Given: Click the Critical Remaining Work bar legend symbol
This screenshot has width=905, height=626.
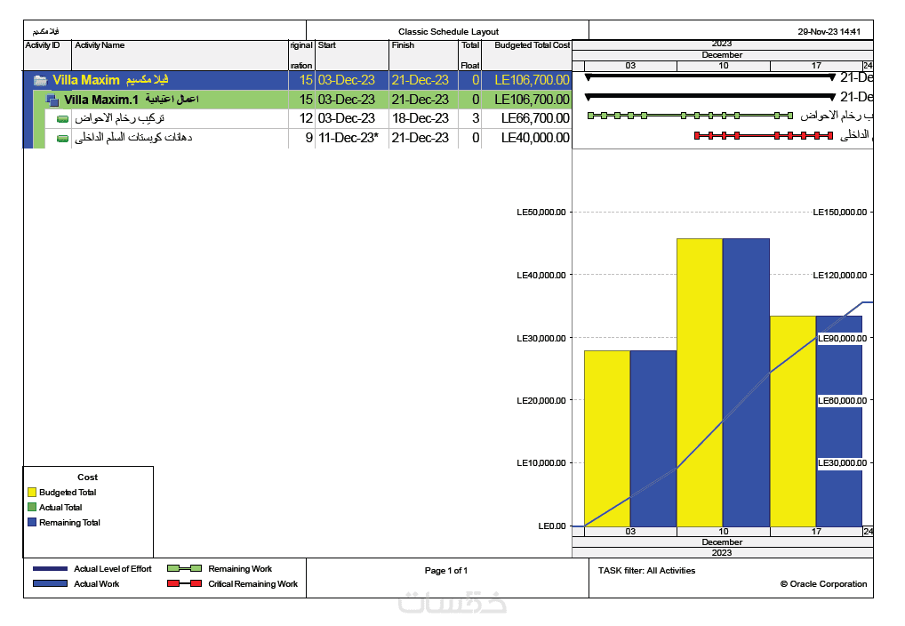Looking at the screenshot, I should coord(185,583).
